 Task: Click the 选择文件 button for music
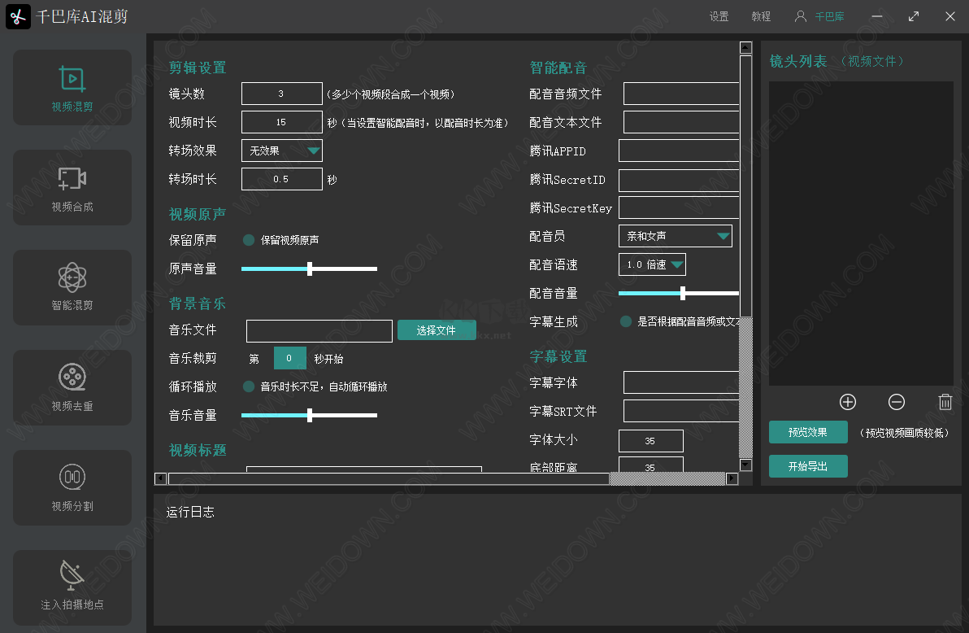[437, 330]
